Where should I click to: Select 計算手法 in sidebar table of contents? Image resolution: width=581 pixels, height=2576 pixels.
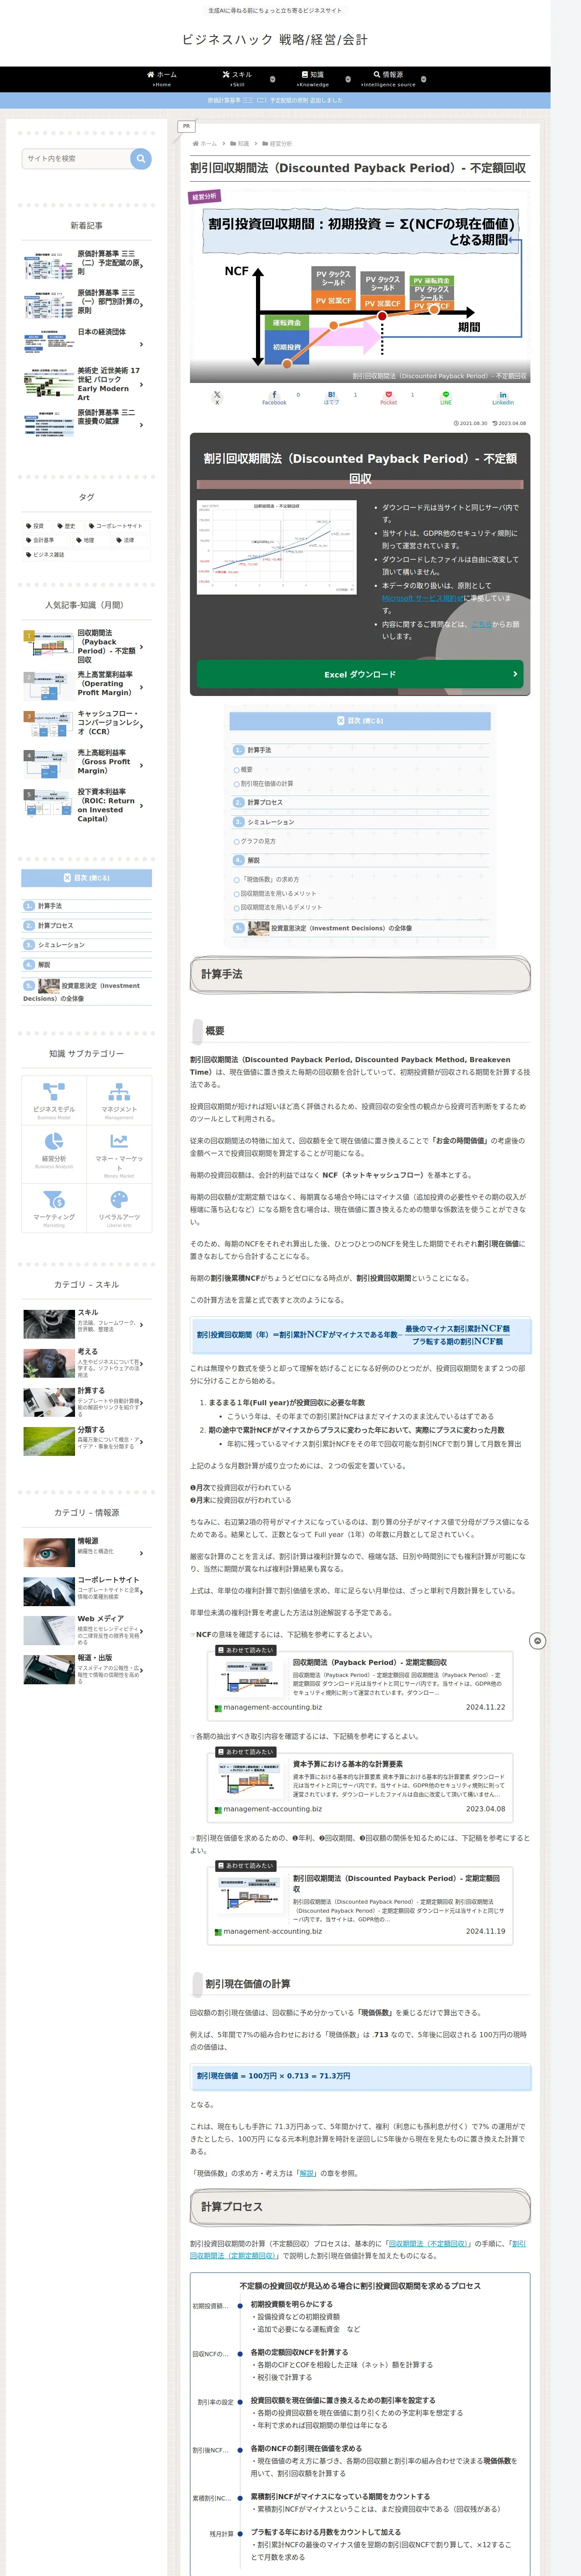tap(50, 906)
